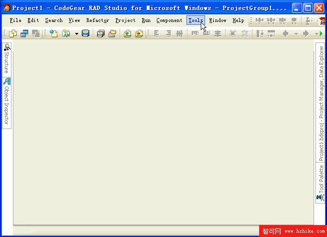
Task: Click the Save All stacked disks icon
Action: (101, 33)
